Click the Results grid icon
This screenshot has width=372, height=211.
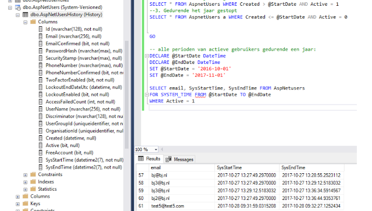tap(141, 159)
